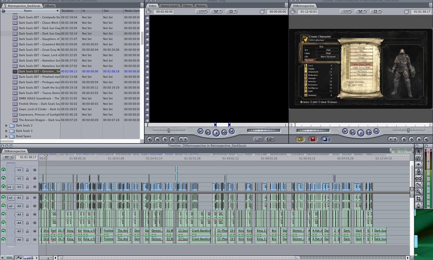Image resolution: width=433 pixels, height=260 pixels.
Task: Select the Crop tool
Action: click(x=419, y=198)
